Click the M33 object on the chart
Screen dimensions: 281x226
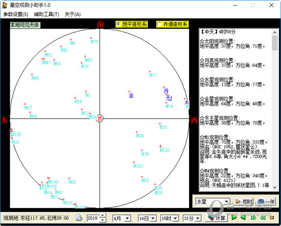(x=163, y=127)
